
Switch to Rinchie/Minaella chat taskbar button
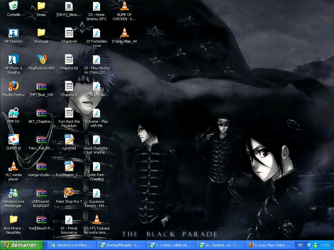pos(121,245)
